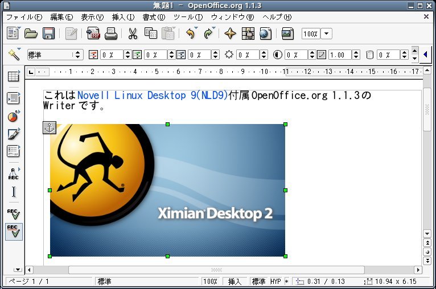Click the Insert fields icon in sidebar
The width and height of the screenshot is (436, 289).
tap(13, 98)
